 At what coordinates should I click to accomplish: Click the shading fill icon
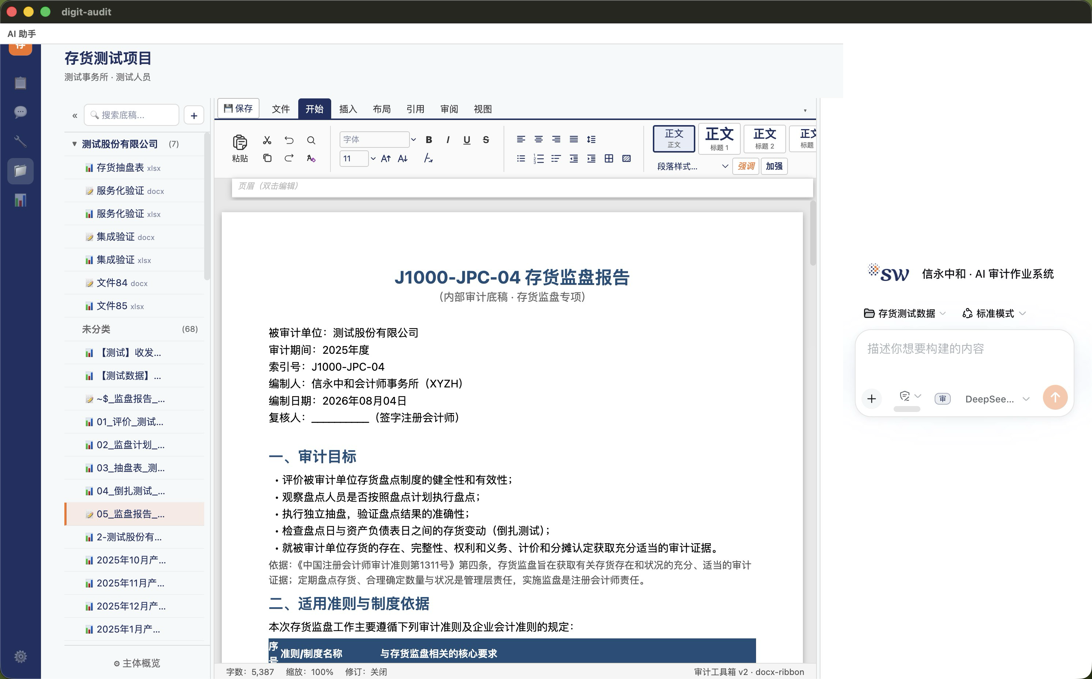coord(626,158)
